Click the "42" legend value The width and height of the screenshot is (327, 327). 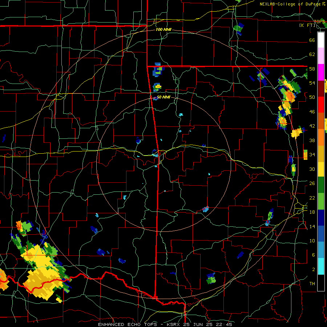click(312, 126)
